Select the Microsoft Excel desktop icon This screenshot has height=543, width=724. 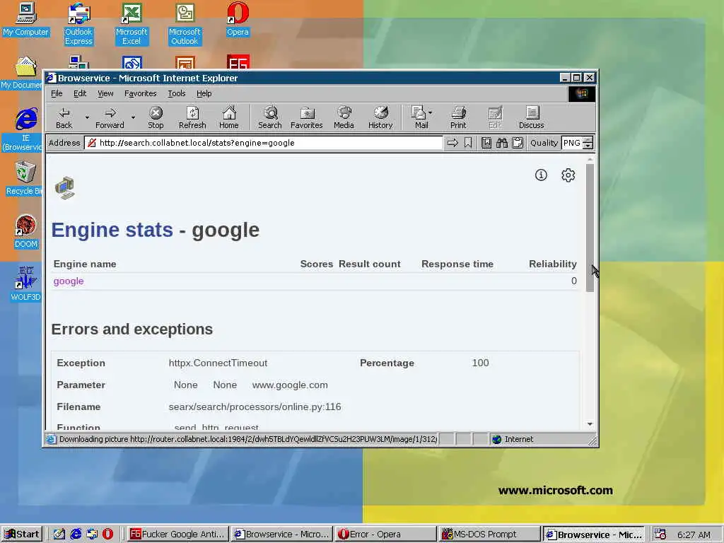click(132, 24)
